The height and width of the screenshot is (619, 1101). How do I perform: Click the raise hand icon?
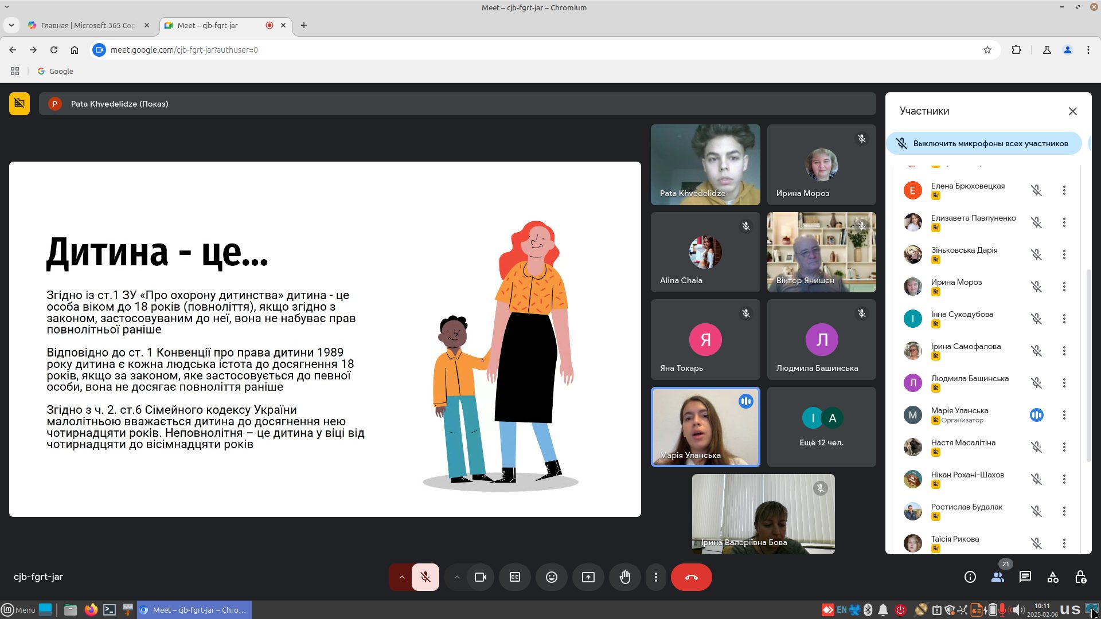[x=625, y=577]
